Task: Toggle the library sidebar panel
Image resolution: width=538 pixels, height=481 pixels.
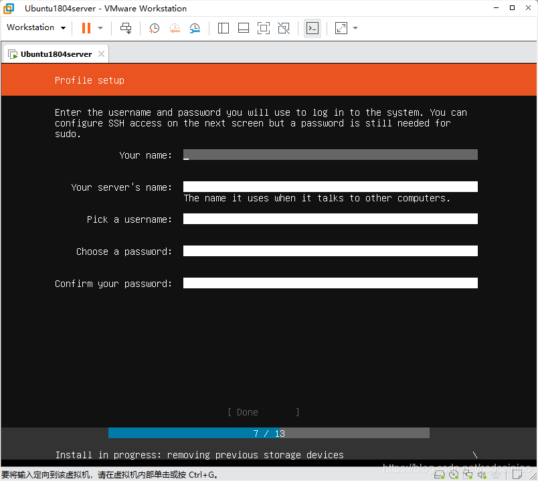Action: click(x=223, y=28)
